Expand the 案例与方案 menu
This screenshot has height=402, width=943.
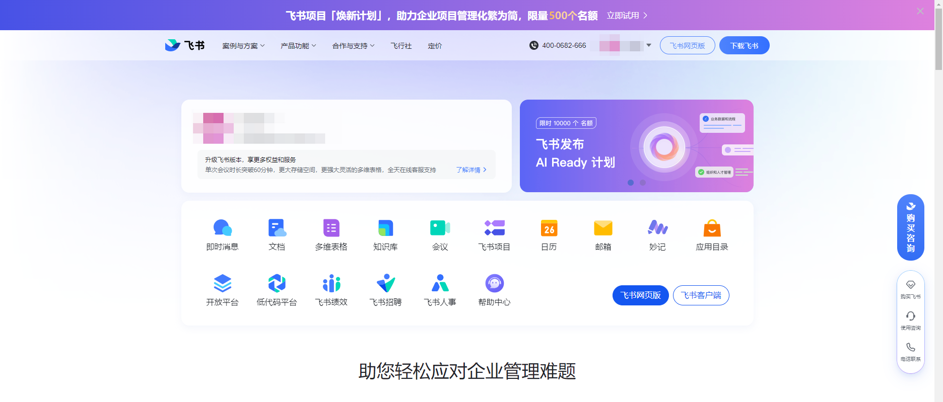243,46
